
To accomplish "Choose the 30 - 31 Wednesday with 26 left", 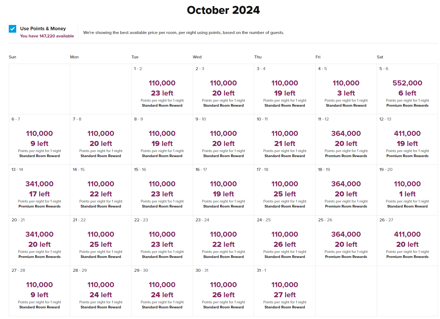I will (x=223, y=291).
